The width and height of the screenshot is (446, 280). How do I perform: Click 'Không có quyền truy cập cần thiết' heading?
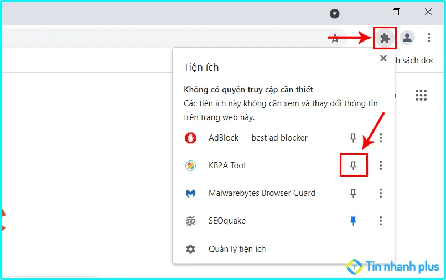pyautogui.click(x=248, y=90)
